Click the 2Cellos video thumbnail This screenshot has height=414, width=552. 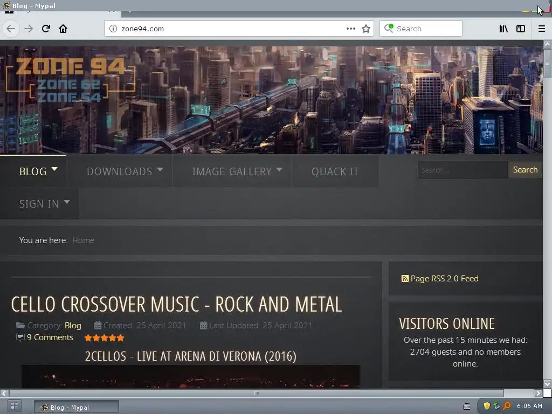point(191,377)
